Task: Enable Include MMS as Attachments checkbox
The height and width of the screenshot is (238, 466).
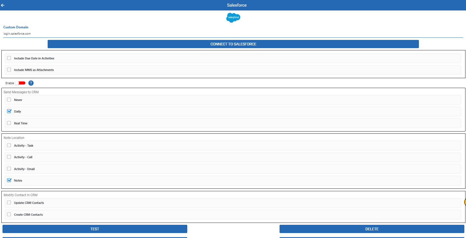Action: (x=9, y=70)
